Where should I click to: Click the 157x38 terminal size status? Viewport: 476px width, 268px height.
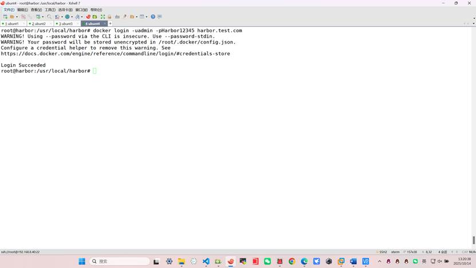[411, 252]
